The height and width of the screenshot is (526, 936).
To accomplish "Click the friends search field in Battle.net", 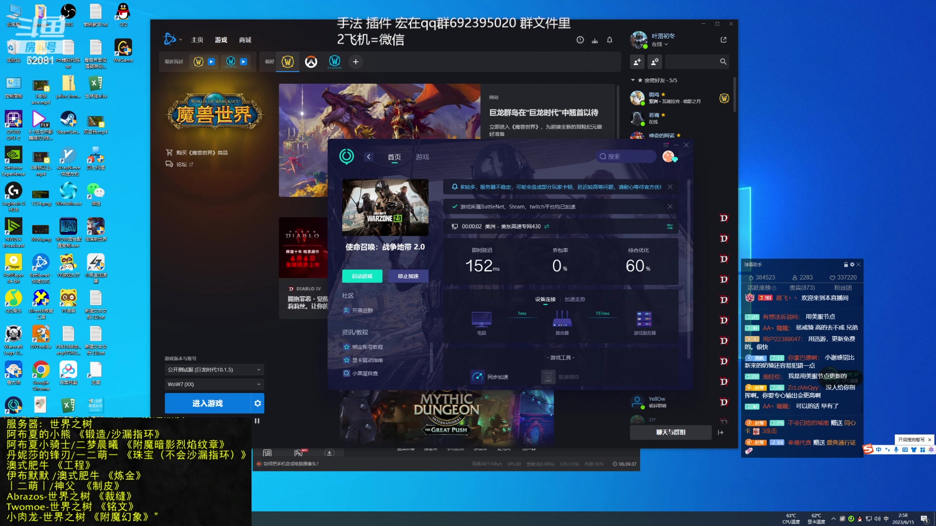I will [697, 62].
